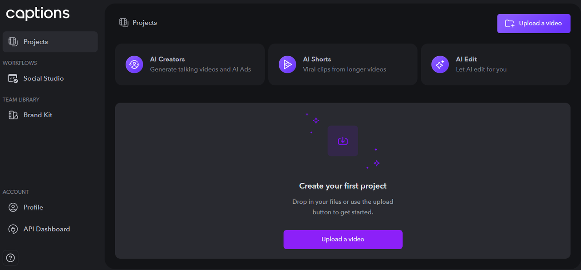Click the Profile user icon
581x270 pixels.
(x=13, y=207)
